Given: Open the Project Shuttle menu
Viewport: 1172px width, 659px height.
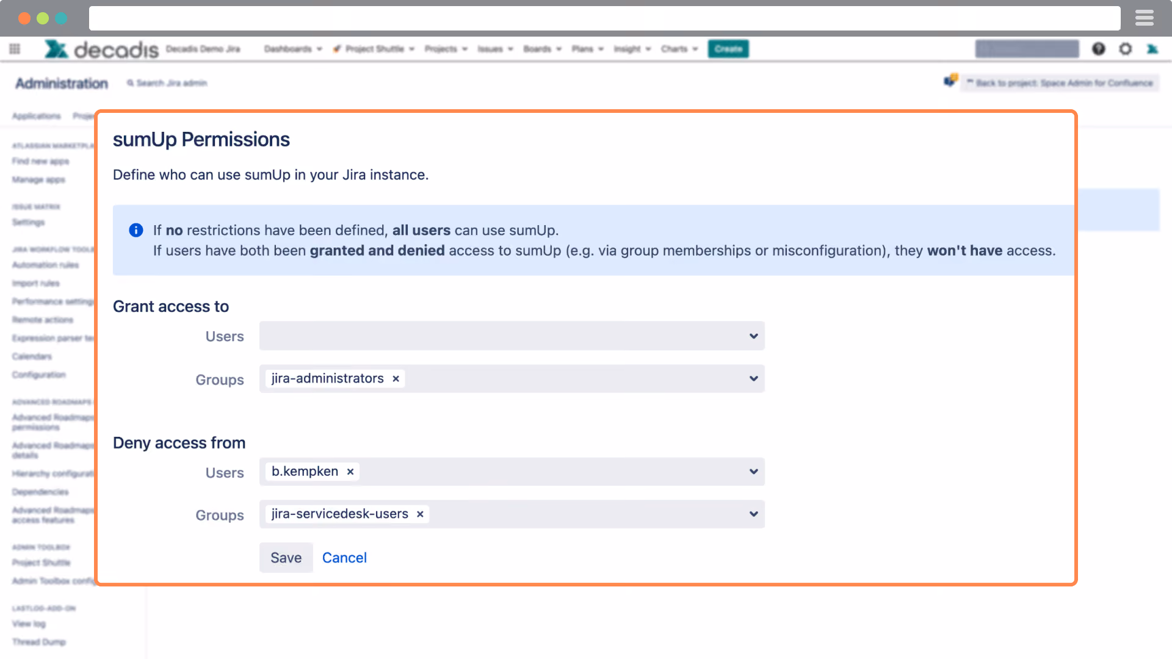Looking at the screenshot, I should 374,49.
